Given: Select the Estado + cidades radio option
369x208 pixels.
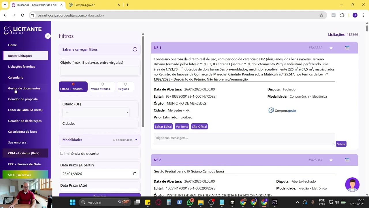Looking at the screenshot, I should click(73, 84).
